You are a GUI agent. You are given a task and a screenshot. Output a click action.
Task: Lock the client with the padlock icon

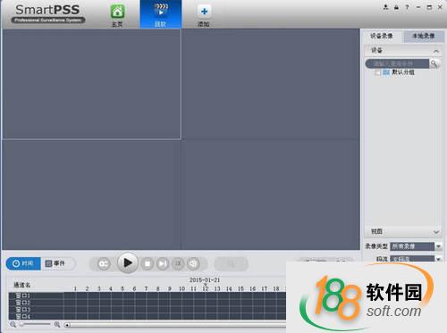[x=396, y=7]
